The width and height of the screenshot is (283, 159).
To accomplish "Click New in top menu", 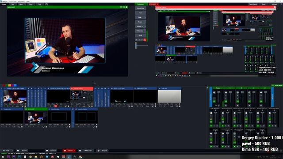I will pos(13,4).
